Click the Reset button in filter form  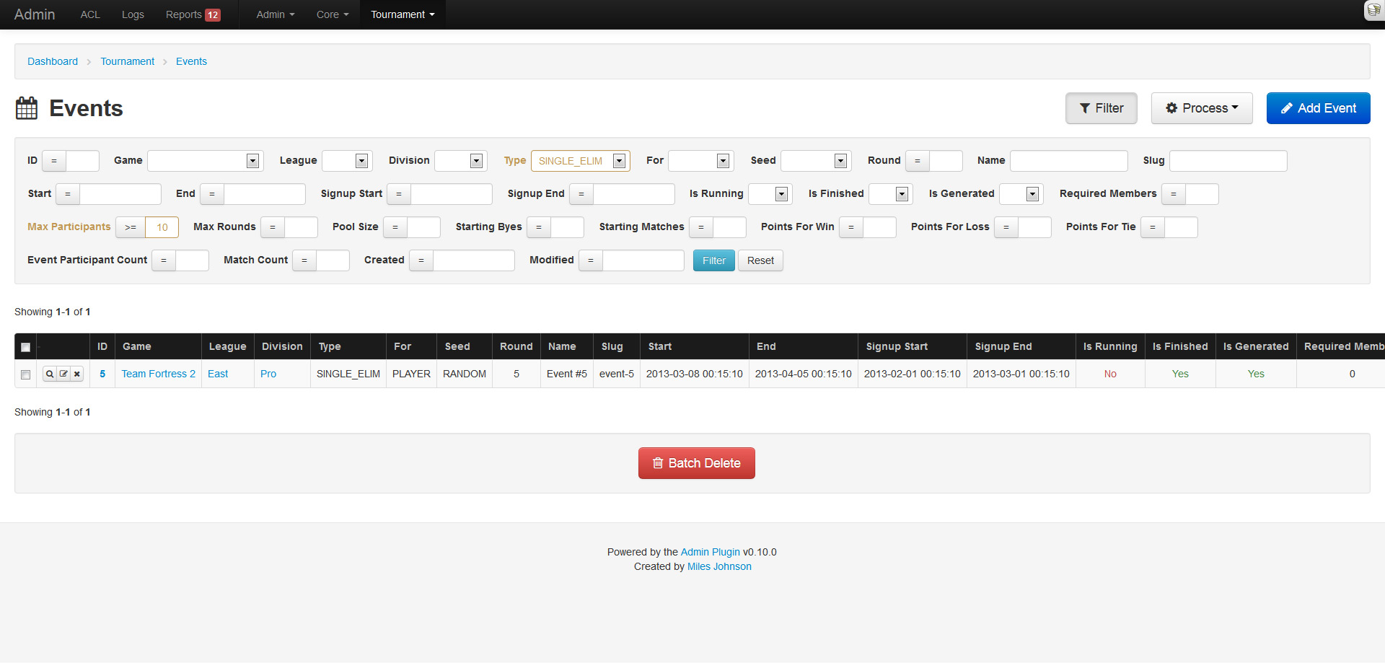pyautogui.click(x=760, y=260)
